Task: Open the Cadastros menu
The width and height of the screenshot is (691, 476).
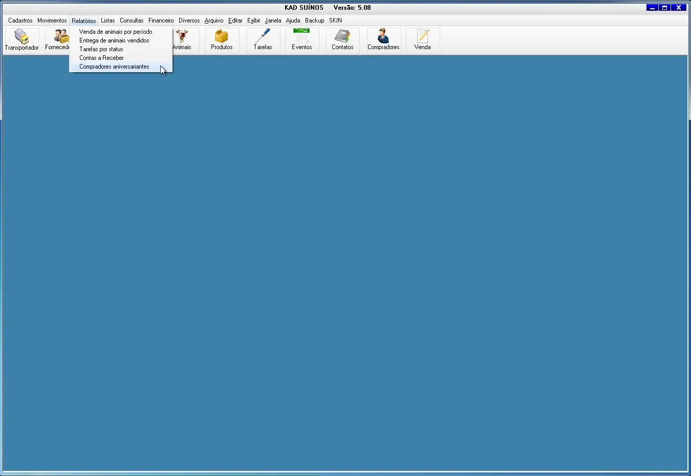Action: click(x=20, y=20)
